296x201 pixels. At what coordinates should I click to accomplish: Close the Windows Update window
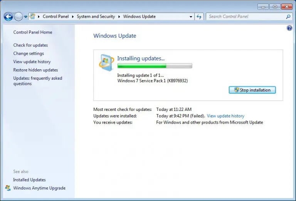[x=287, y=7]
